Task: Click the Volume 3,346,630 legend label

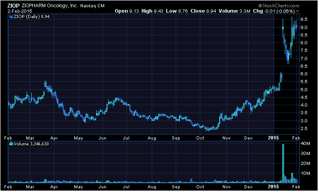Action: 31,144
